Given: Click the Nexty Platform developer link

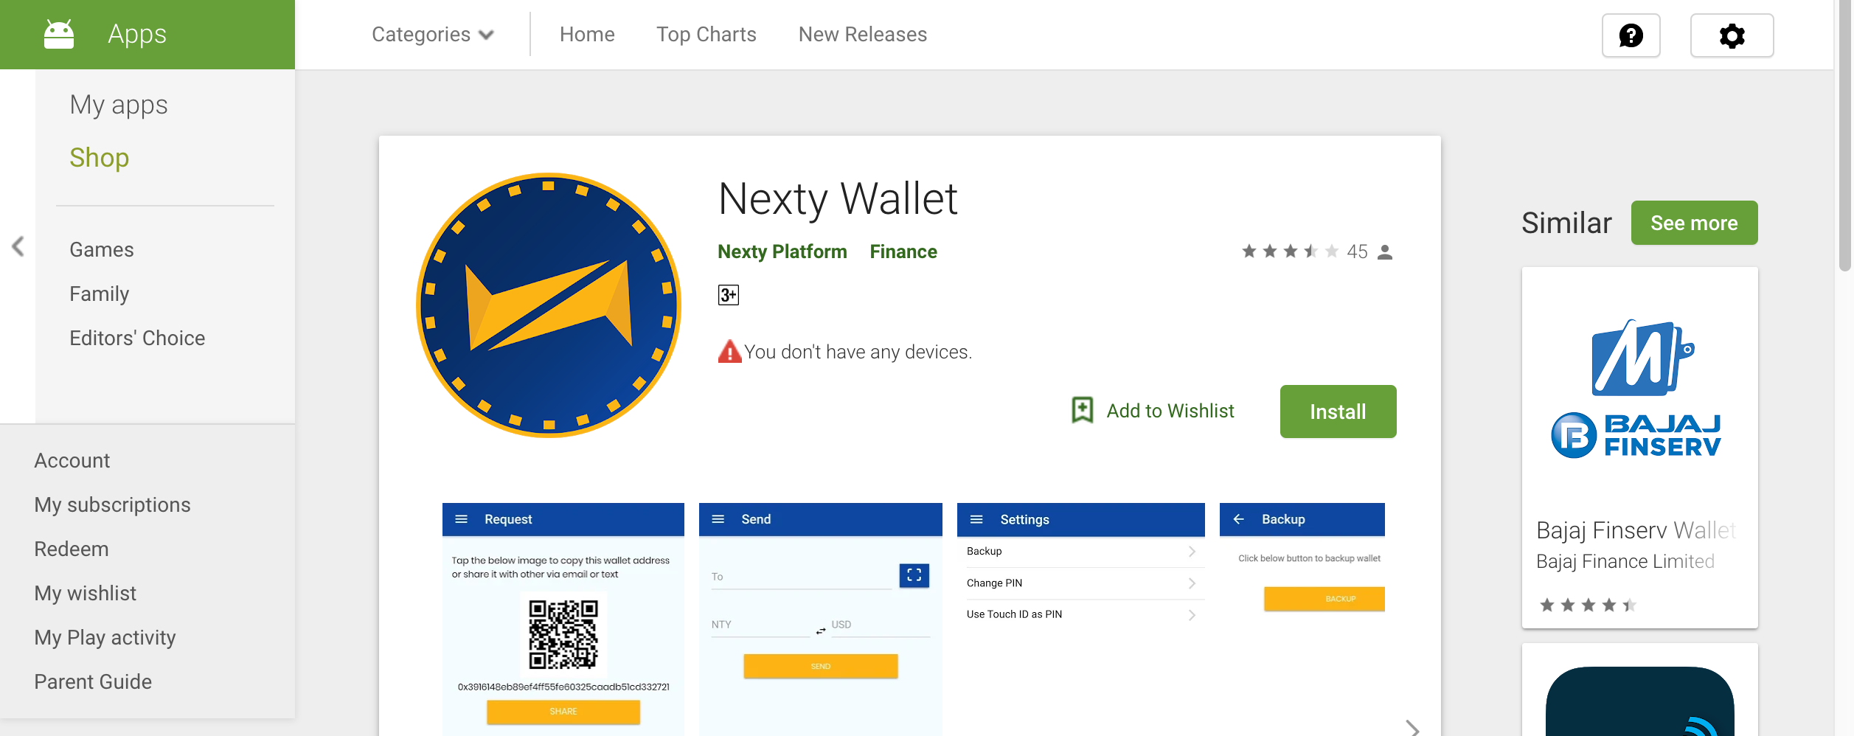Looking at the screenshot, I should (x=782, y=252).
